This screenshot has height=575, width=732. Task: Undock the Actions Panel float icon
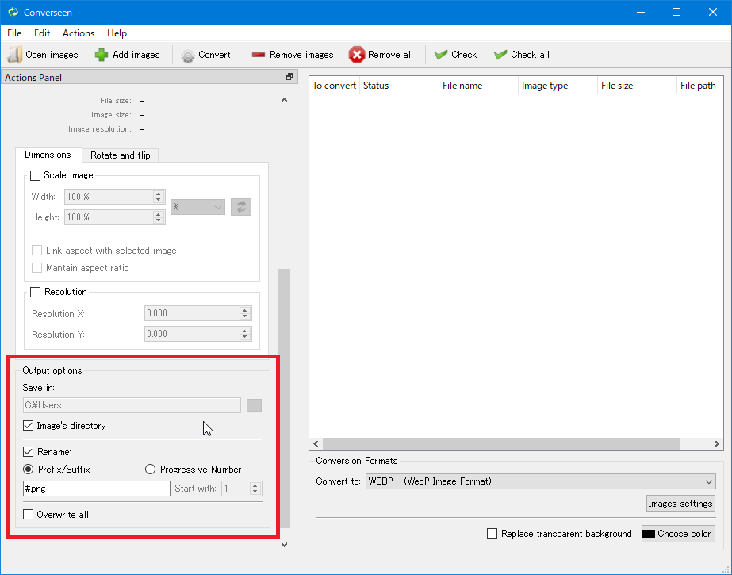point(289,77)
